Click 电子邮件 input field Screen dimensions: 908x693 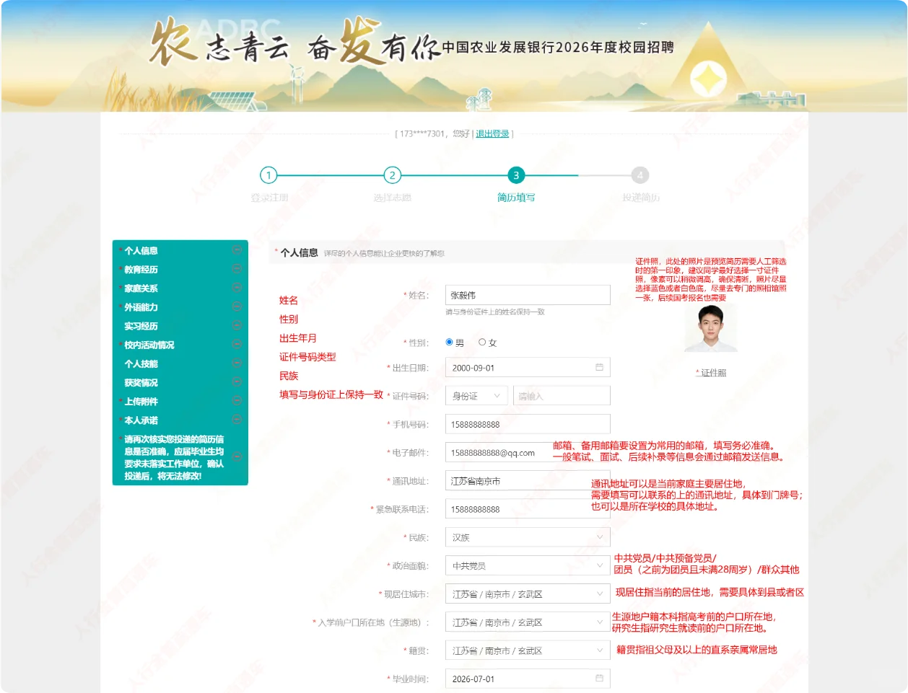[x=528, y=452]
